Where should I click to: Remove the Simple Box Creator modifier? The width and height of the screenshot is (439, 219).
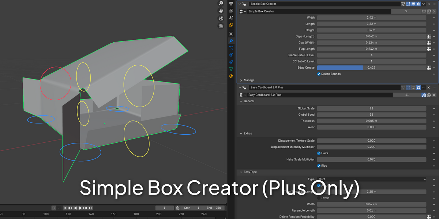[x=429, y=4]
